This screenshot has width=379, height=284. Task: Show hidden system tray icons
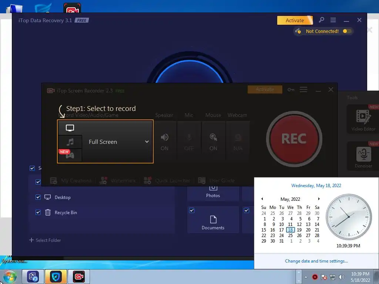coord(306,277)
